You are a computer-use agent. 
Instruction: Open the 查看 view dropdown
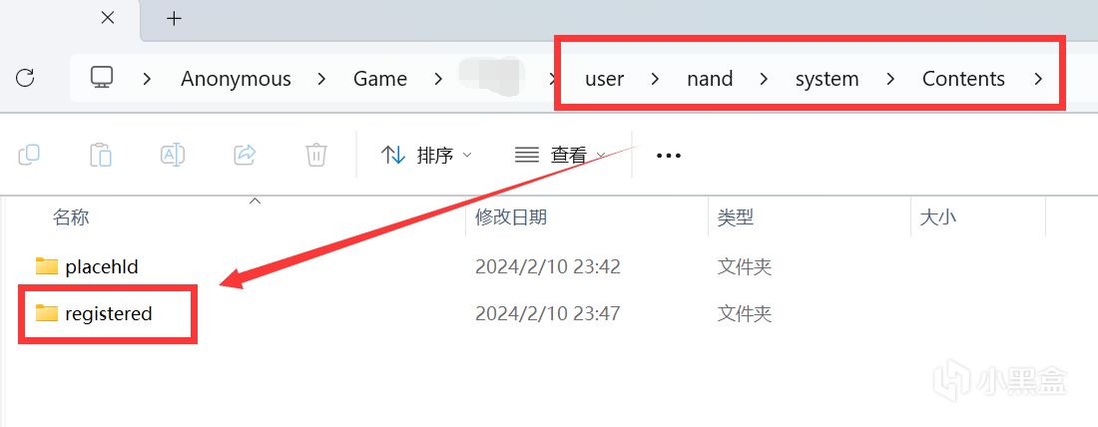click(560, 155)
